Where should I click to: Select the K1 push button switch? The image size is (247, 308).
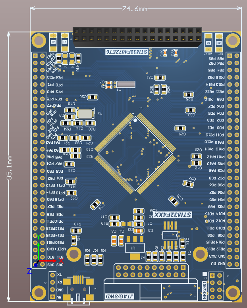click(65, 42)
